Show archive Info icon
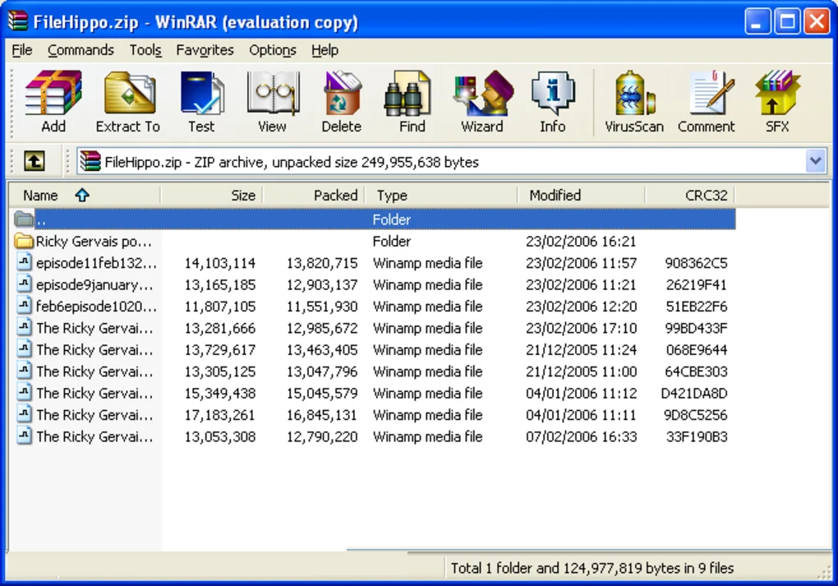Image resolution: width=838 pixels, height=586 pixels. [x=553, y=94]
